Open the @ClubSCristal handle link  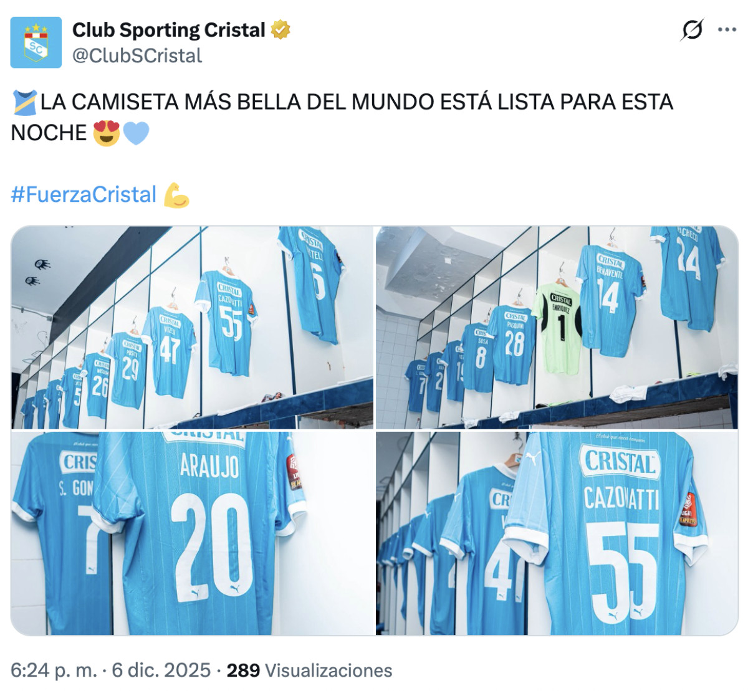pyautogui.click(x=137, y=55)
